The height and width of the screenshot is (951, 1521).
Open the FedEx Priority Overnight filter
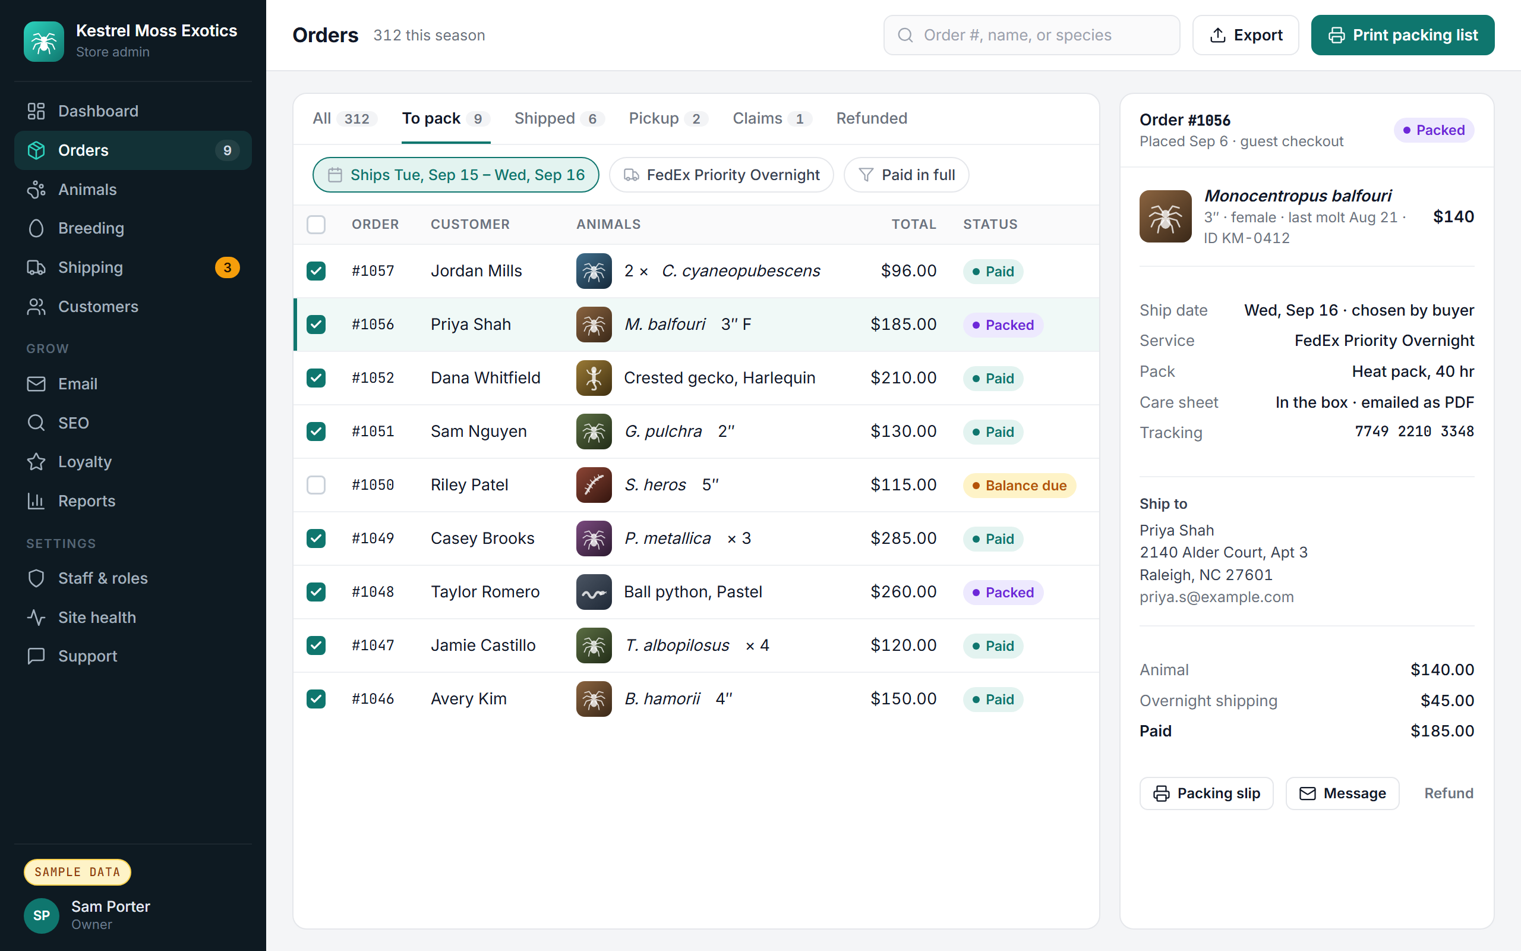721,175
